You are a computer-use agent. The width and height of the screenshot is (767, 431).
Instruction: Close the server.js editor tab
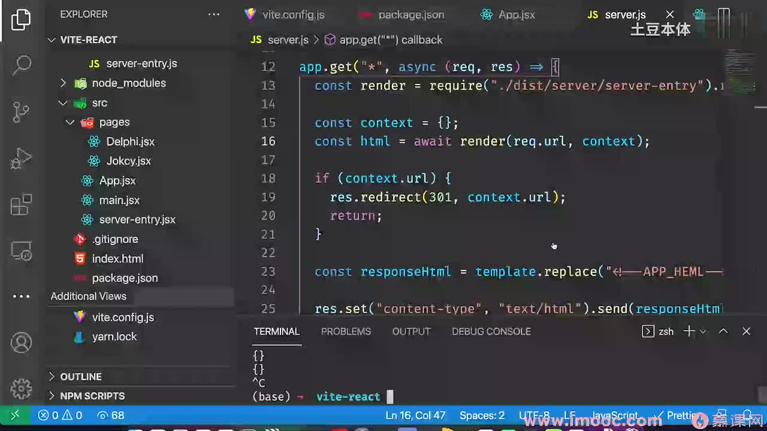coord(670,15)
